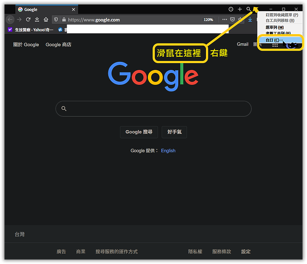Viewport: 307px width, 264px height.
Task: Select 自訂 (C)… in context menu
Action: click(x=280, y=40)
